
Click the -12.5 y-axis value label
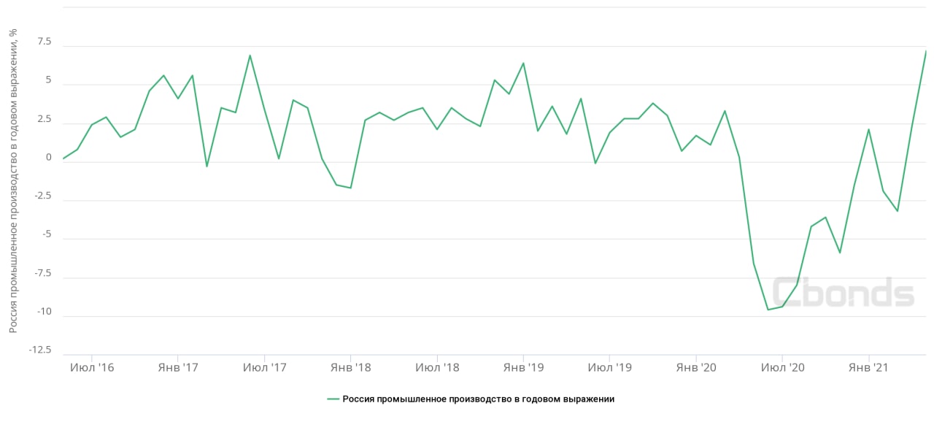[x=39, y=350]
